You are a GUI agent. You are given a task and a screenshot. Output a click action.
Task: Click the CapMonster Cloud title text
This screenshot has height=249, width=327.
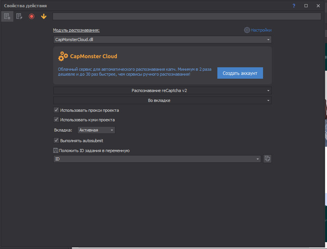tap(94, 56)
